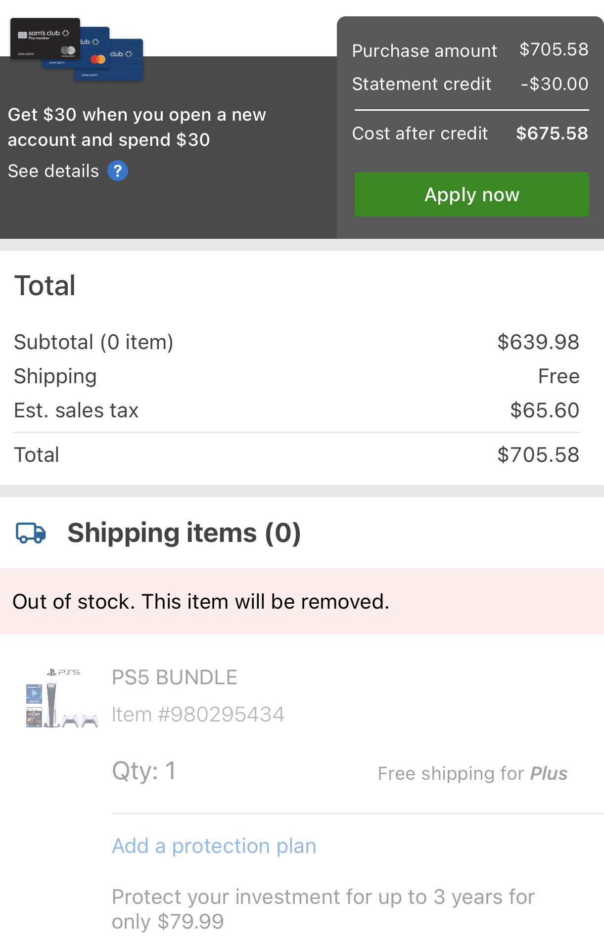Viewport: 604px width, 937px height.
Task: Click the Qty: 1 quantity label
Action: (x=143, y=771)
